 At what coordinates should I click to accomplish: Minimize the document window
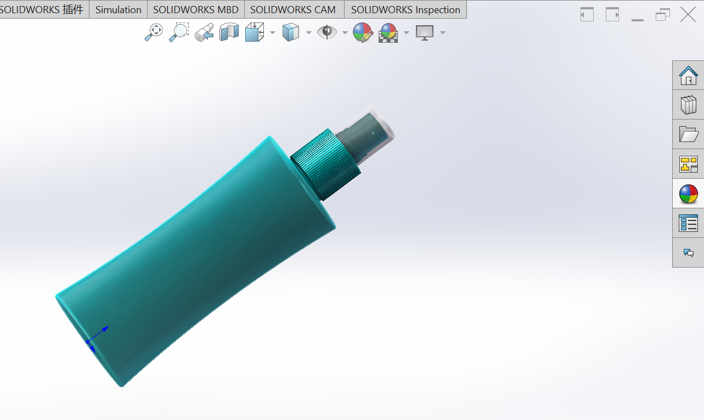click(x=637, y=20)
